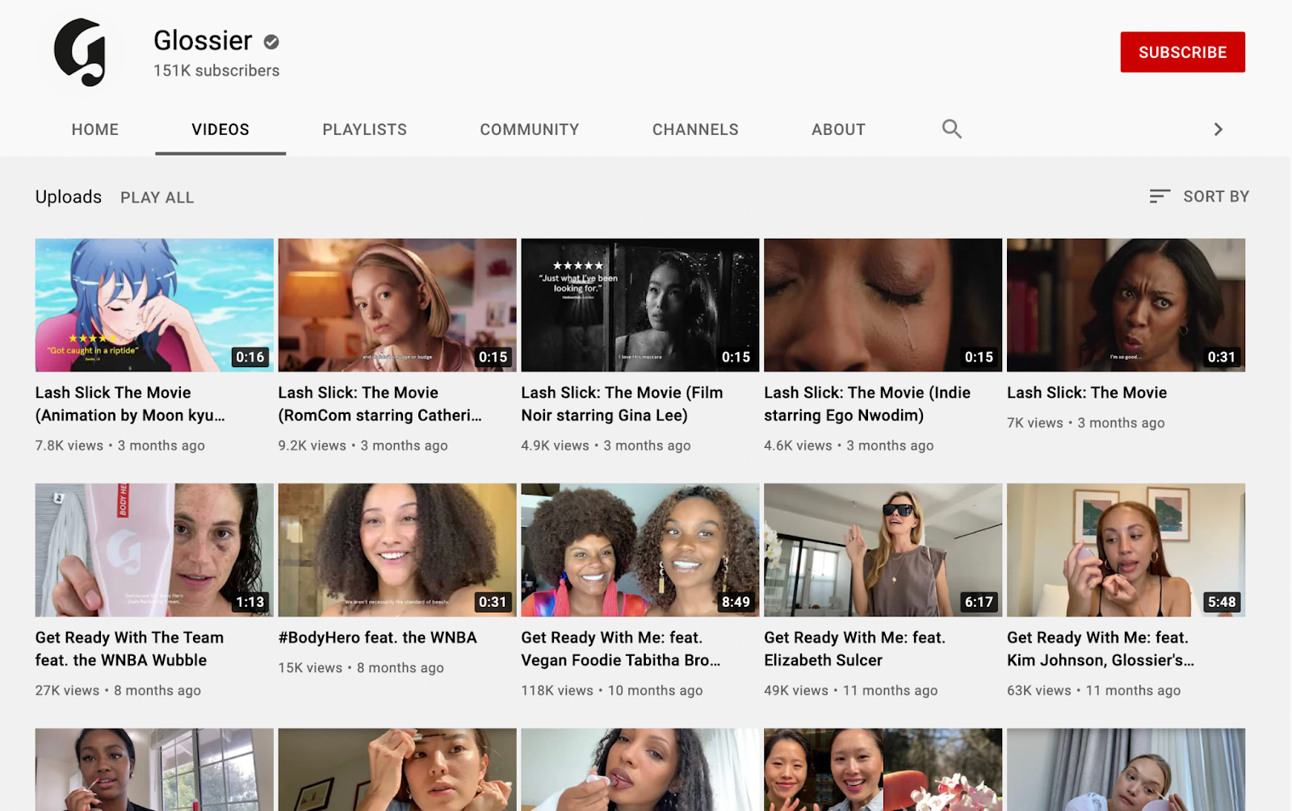Open the Indie Ego Nwodim video title
The height and width of the screenshot is (811, 1292).
click(866, 403)
